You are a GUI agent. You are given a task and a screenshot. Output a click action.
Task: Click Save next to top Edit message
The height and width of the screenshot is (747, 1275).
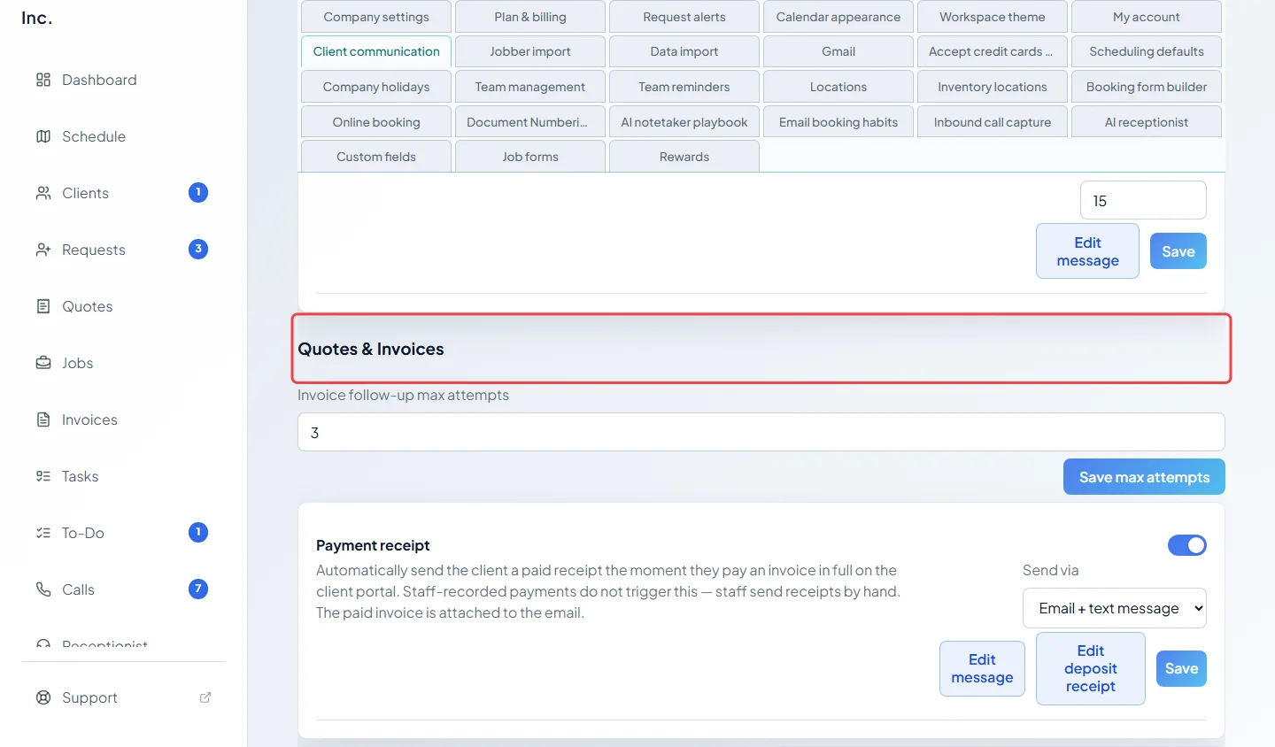click(1178, 251)
